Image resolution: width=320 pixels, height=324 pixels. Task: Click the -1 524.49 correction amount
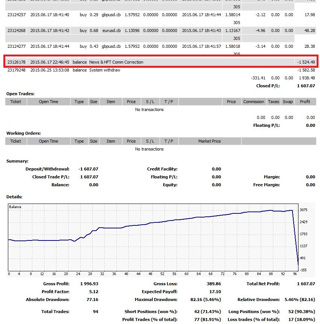point(305,62)
